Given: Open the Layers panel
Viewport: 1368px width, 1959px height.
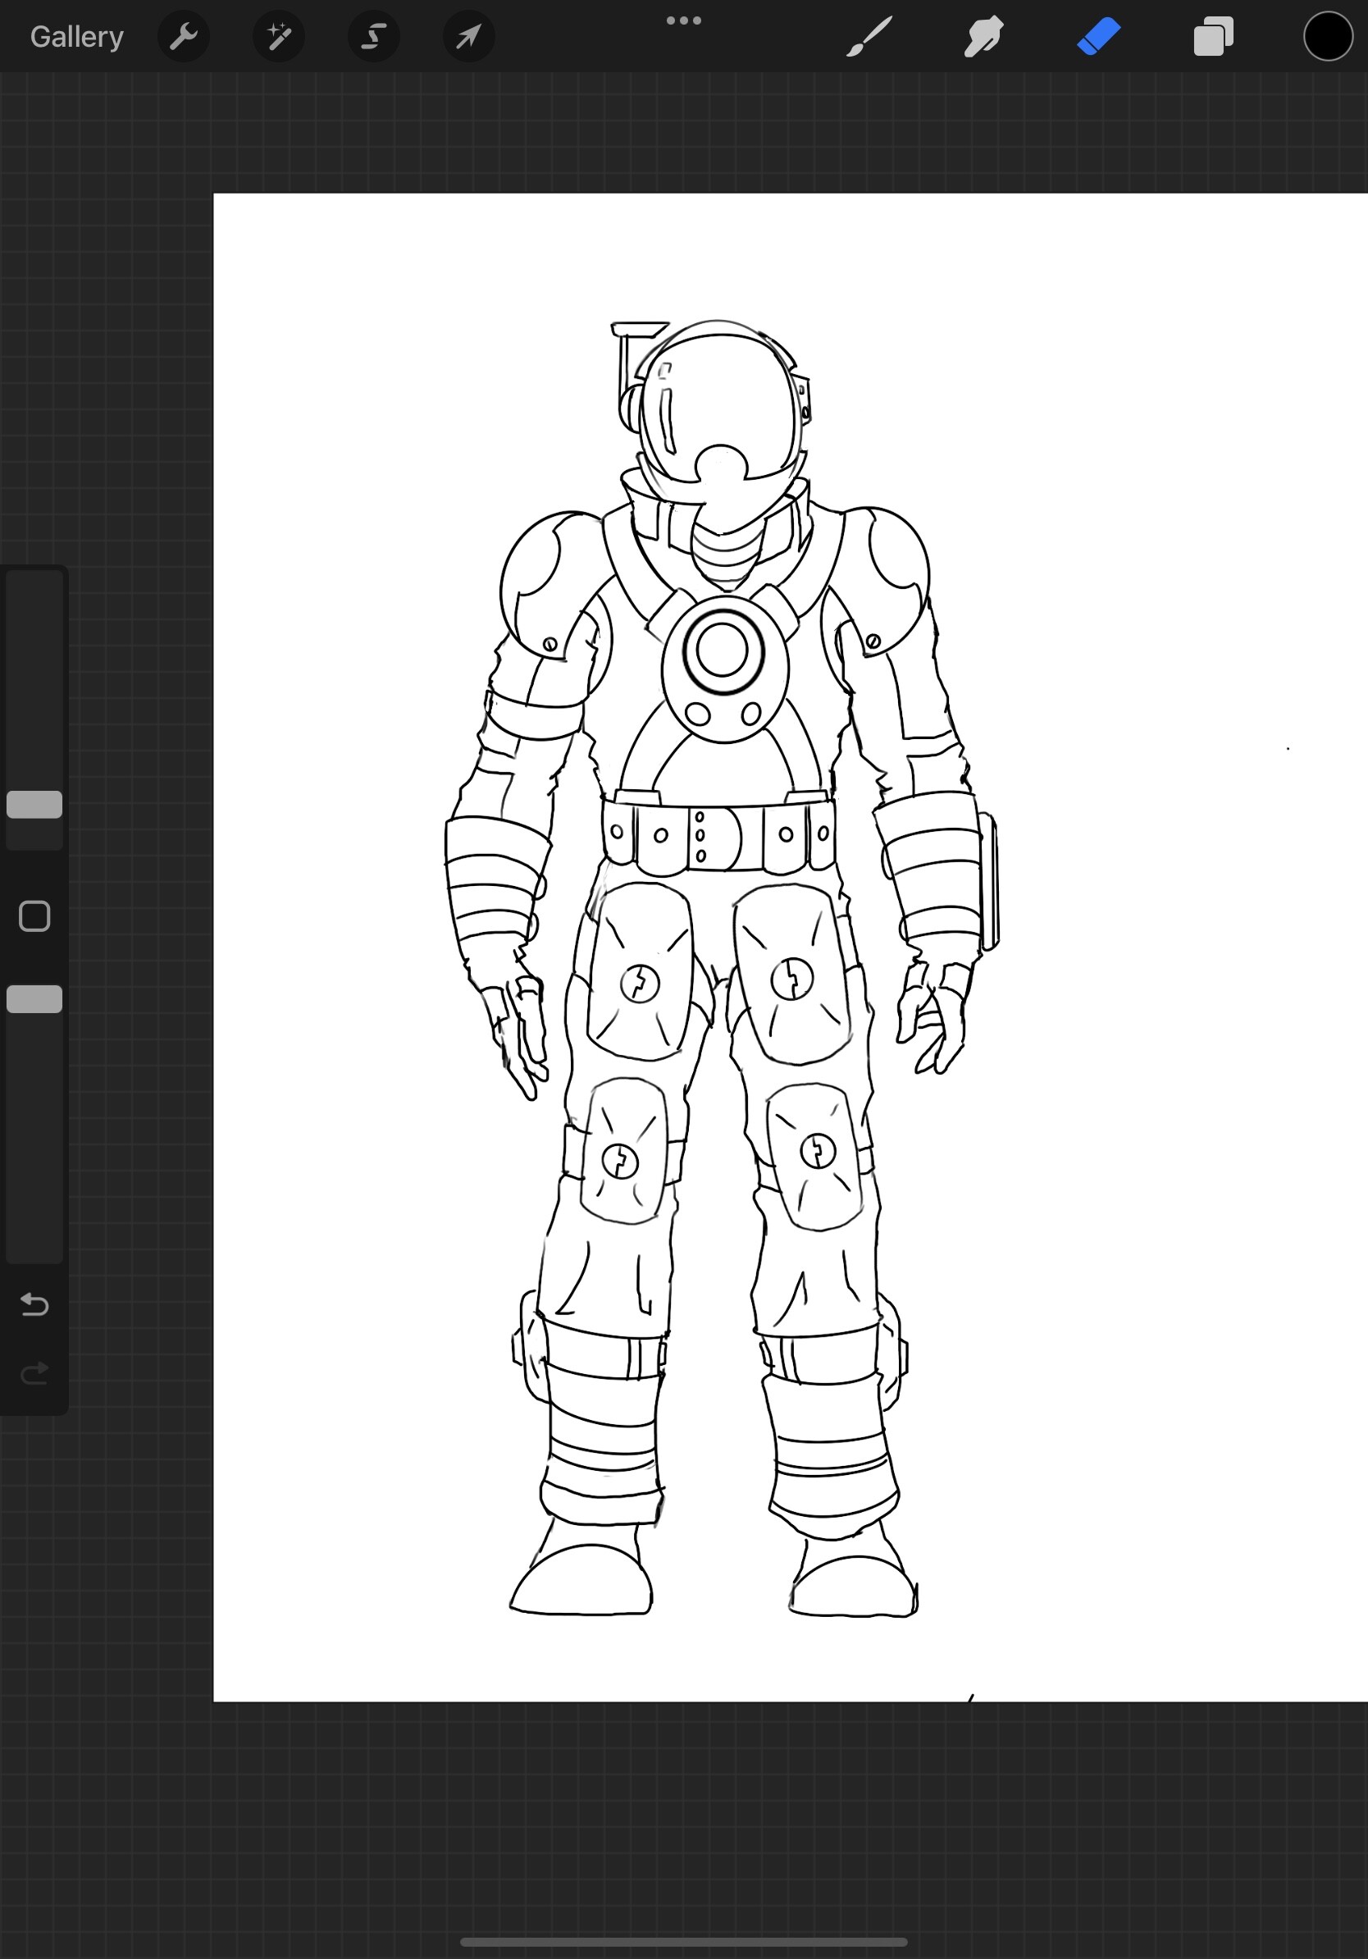Looking at the screenshot, I should coord(1212,36).
